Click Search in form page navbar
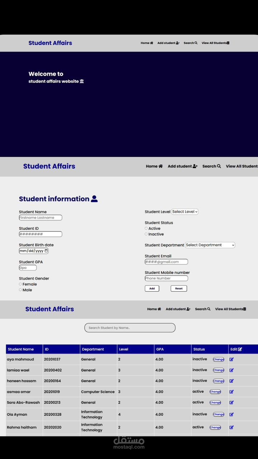The image size is (258, 459). click(x=212, y=166)
